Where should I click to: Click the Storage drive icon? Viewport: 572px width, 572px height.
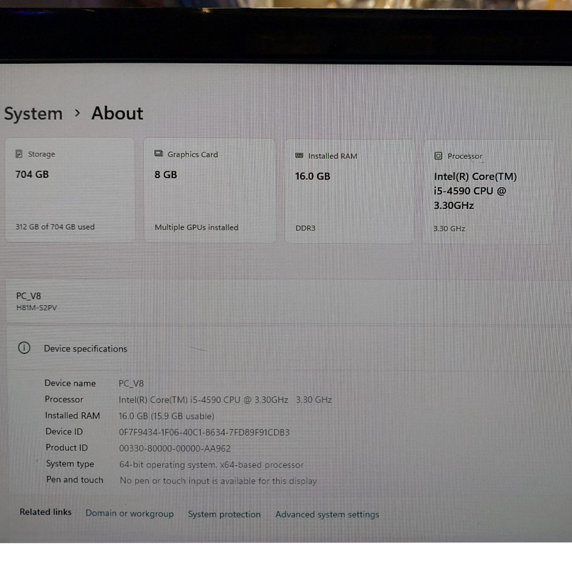pos(19,154)
